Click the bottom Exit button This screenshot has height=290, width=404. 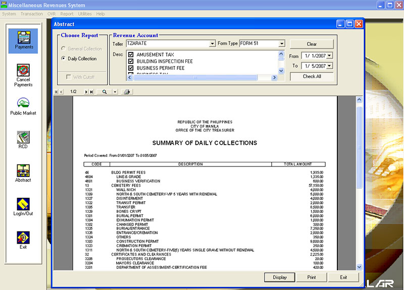(x=343, y=277)
